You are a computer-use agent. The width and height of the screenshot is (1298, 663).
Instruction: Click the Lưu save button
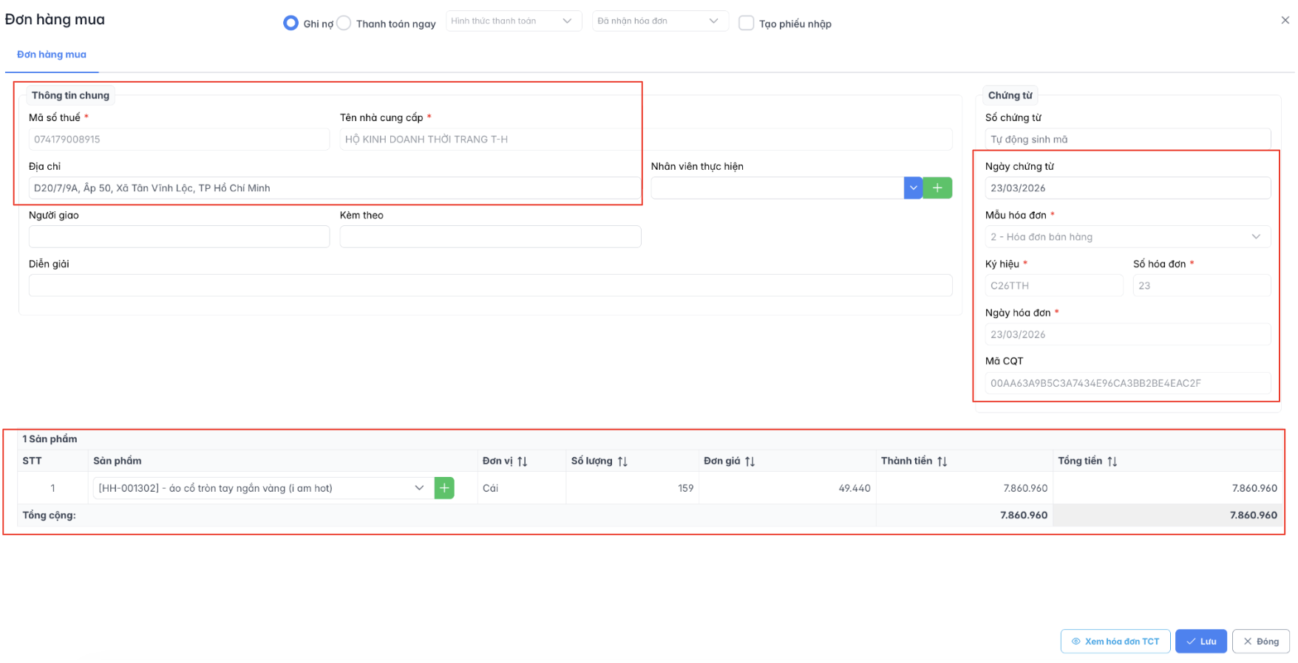pyautogui.click(x=1200, y=642)
